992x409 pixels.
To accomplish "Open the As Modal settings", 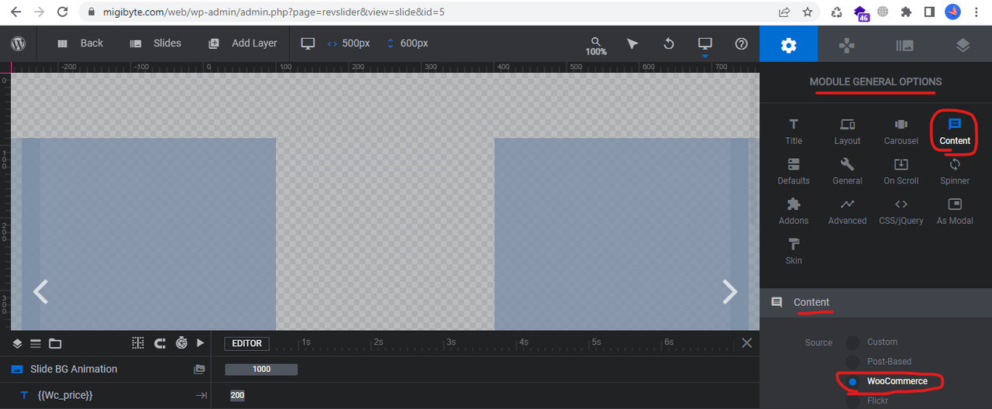I will pos(955,211).
